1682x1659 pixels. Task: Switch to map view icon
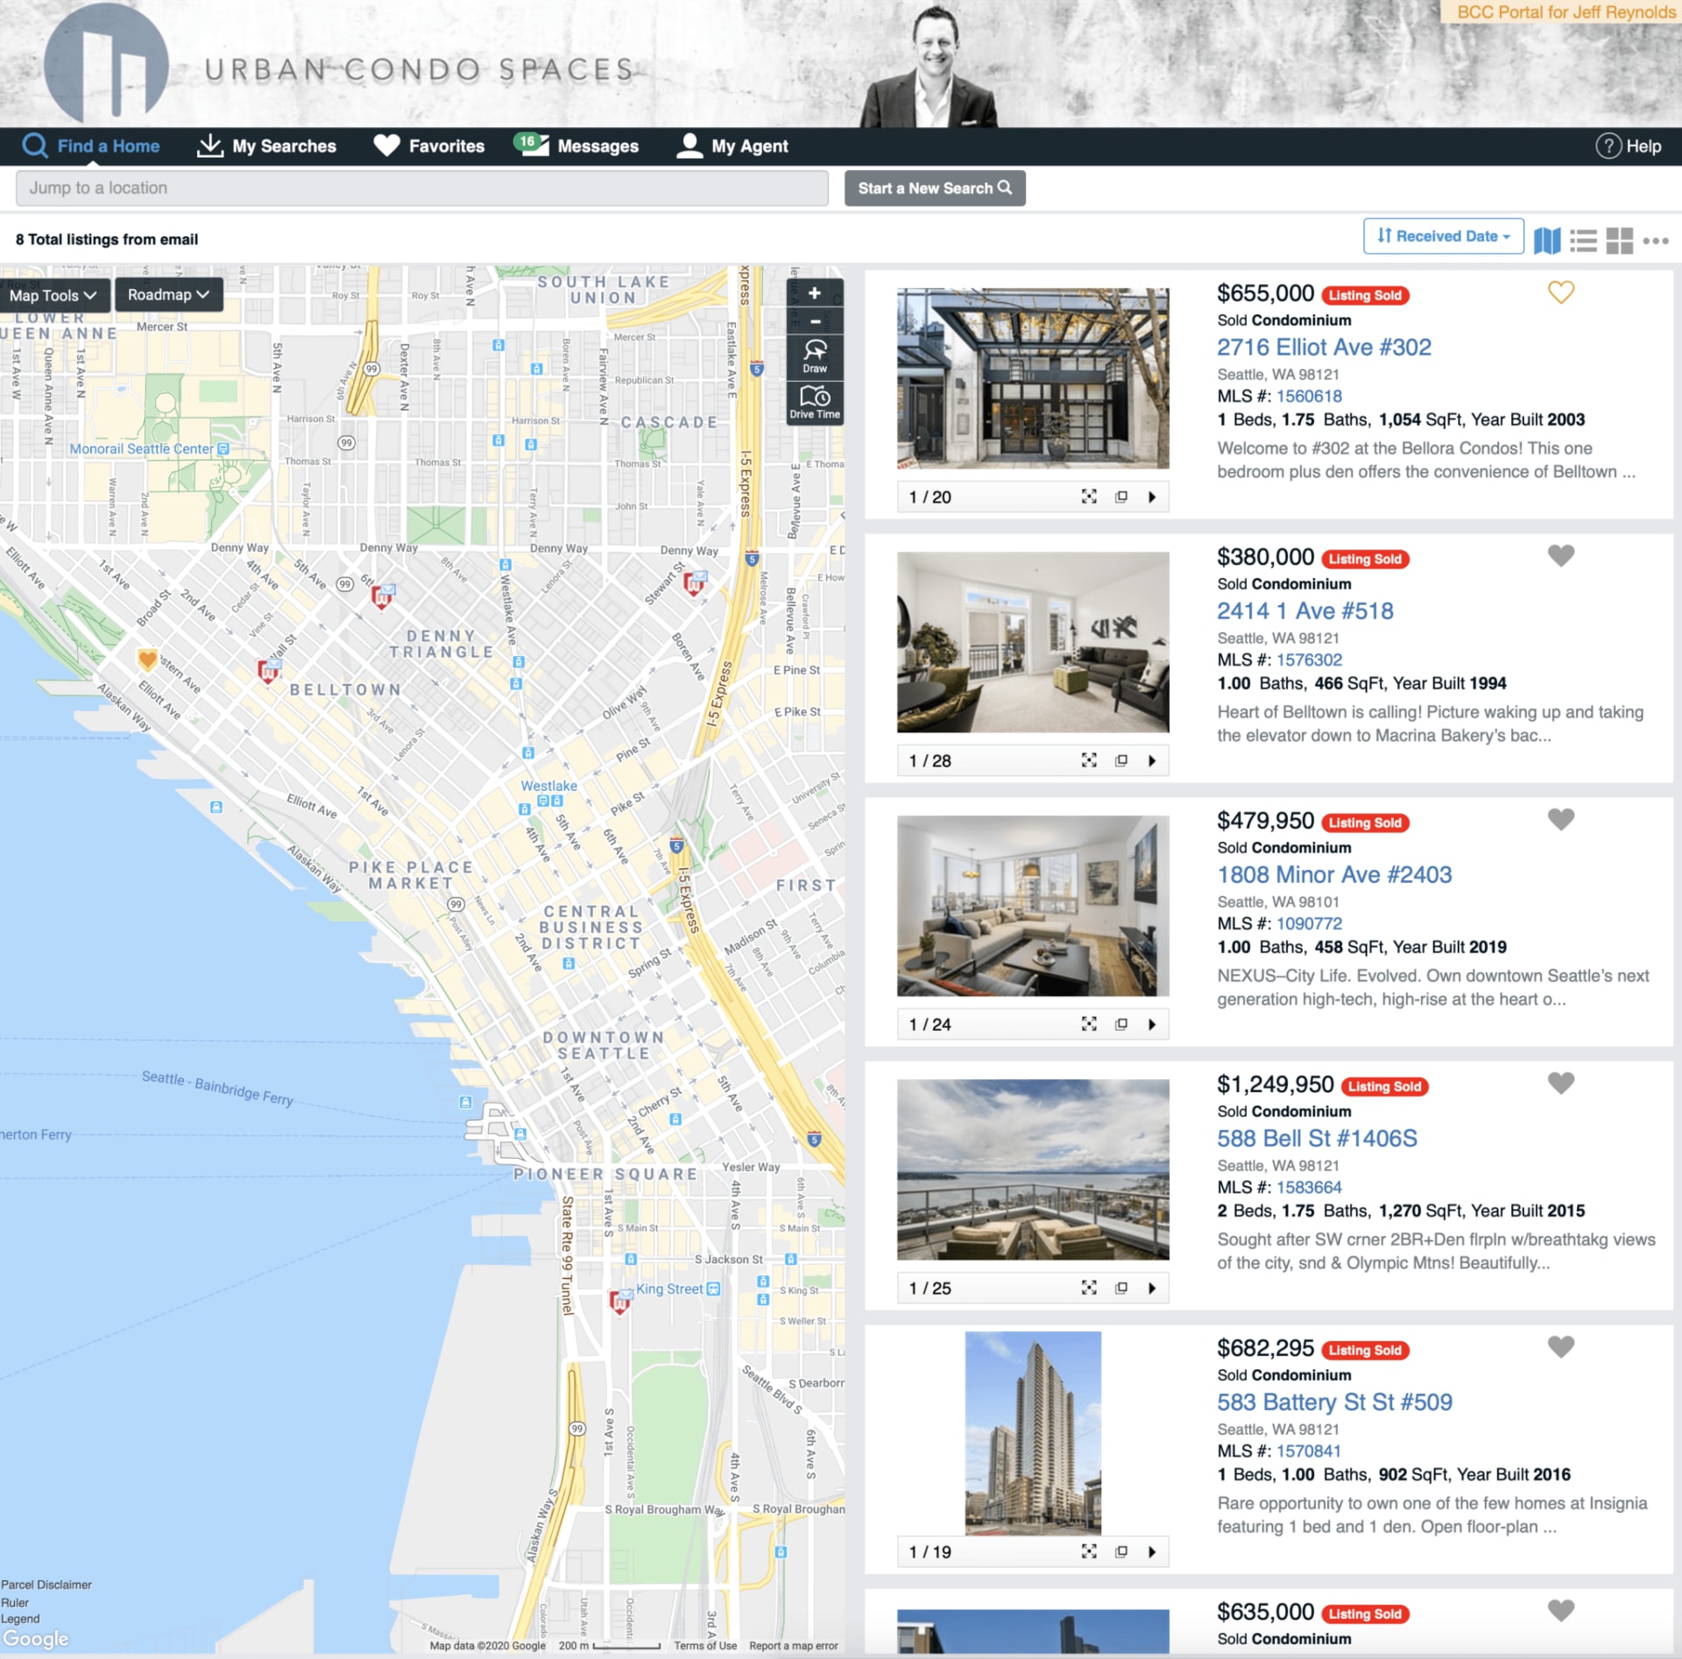[1547, 240]
